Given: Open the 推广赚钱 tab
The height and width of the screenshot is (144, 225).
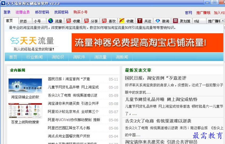Looking at the screenshot, I should [214, 21].
